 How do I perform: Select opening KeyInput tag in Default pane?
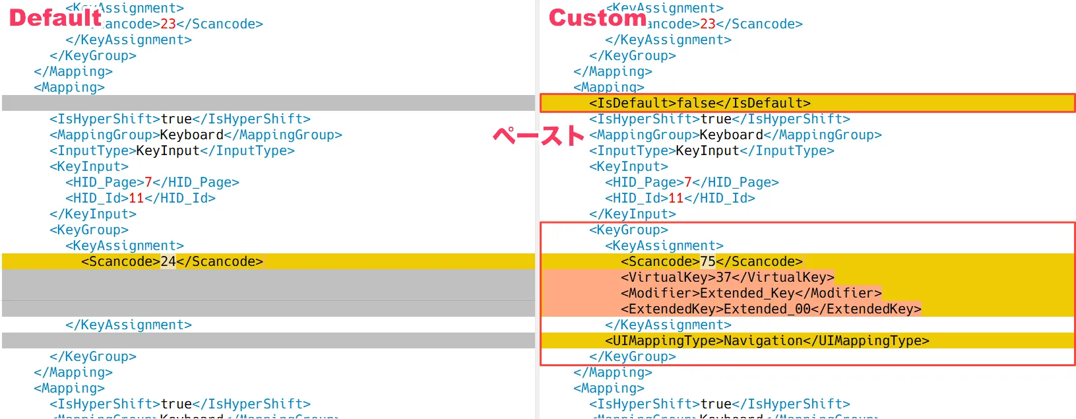point(89,166)
